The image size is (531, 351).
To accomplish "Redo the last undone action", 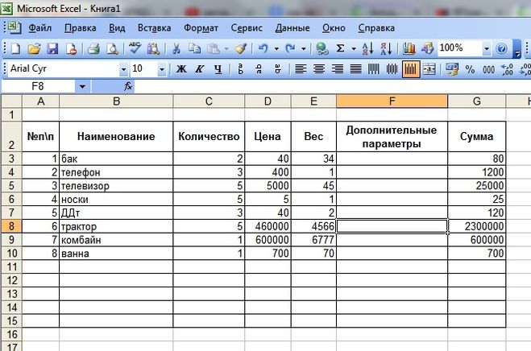I will [290, 49].
